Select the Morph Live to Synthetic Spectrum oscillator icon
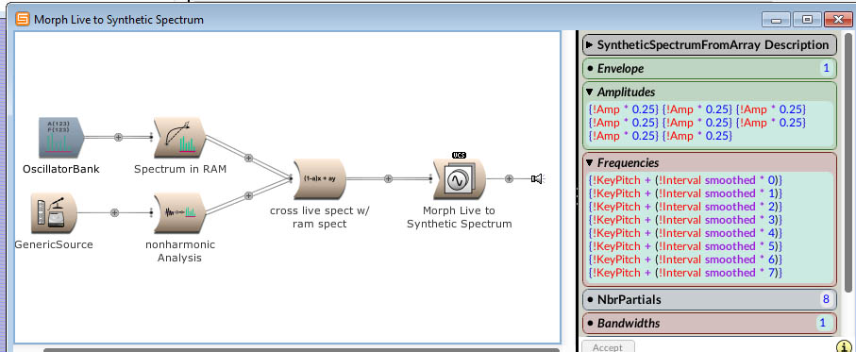This screenshot has height=352, width=856. click(x=459, y=178)
